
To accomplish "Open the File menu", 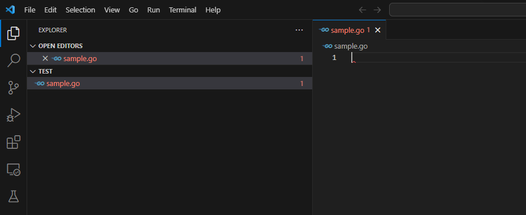I will pyautogui.click(x=30, y=10).
